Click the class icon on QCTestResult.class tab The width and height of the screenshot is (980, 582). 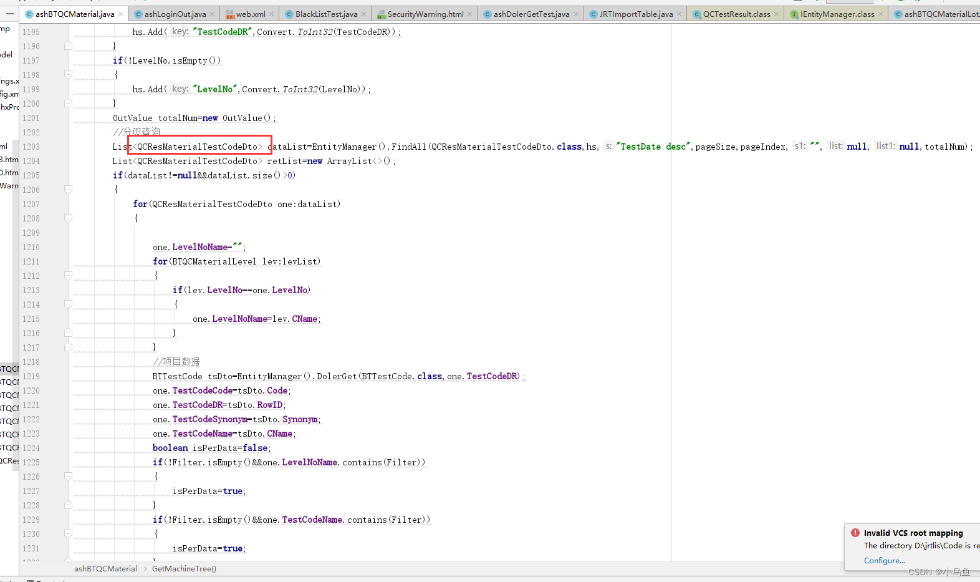(x=697, y=14)
